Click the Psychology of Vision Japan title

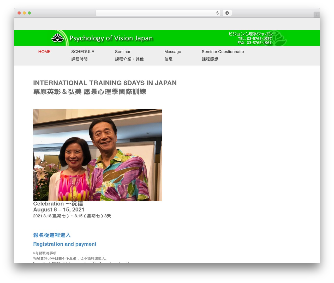(111, 38)
